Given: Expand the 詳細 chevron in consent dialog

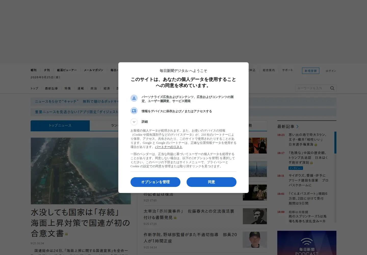Looking at the screenshot, I should (134, 122).
